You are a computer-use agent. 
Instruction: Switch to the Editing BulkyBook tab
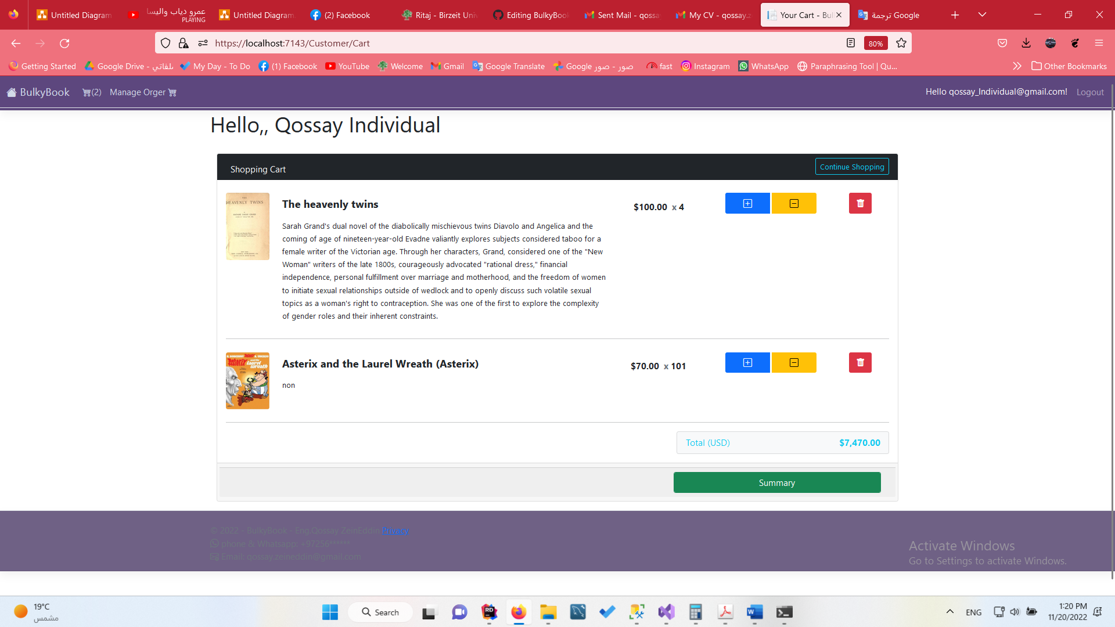coord(531,15)
